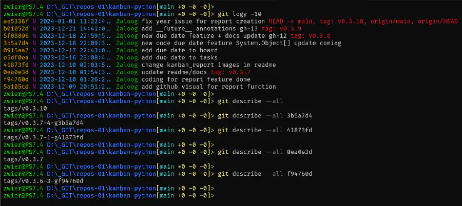
Task: Click the output 'tags/v0.3.6-3-gf94760d'
Action: coord(43,181)
